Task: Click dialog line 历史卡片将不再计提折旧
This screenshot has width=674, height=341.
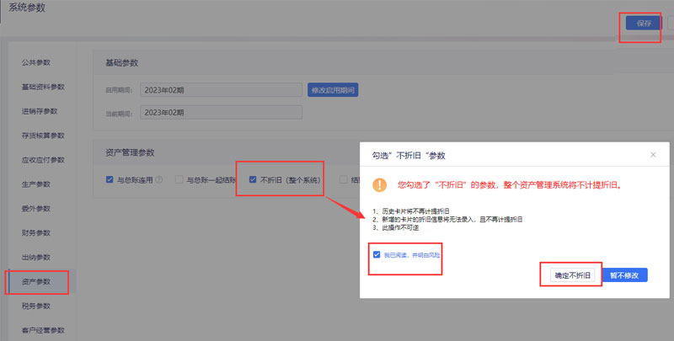Action: coord(411,210)
